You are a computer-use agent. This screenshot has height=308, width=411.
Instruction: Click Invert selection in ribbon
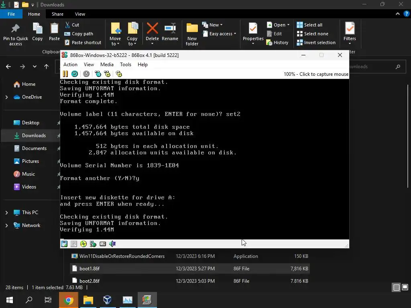coord(316,43)
